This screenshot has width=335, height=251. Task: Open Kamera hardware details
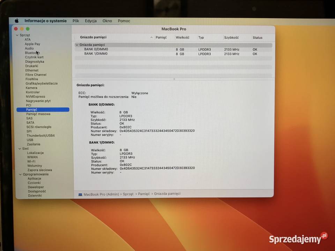[31, 88]
